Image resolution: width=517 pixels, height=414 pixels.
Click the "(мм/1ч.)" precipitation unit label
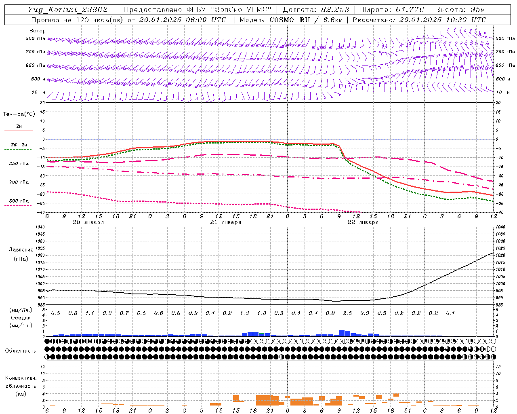pyautogui.click(x=21, y=325)
